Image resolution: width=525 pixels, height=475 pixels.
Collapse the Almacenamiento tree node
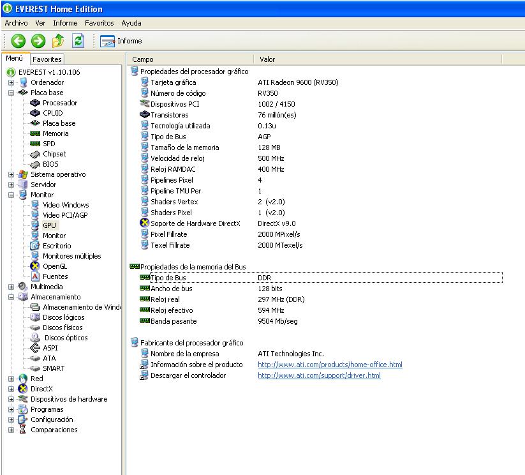(x=11, y=297)
